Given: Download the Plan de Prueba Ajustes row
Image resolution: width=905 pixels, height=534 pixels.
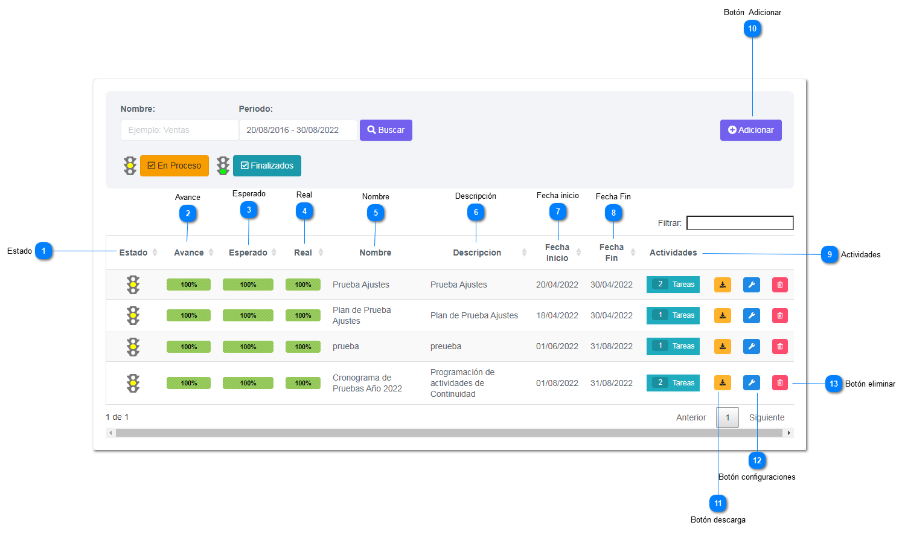Looking at the screenshot, I should coord(722,315).
